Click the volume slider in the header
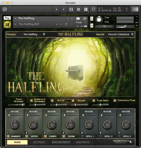Image resolution: width=141 pixels, height=148 pixels. [125, 27]
